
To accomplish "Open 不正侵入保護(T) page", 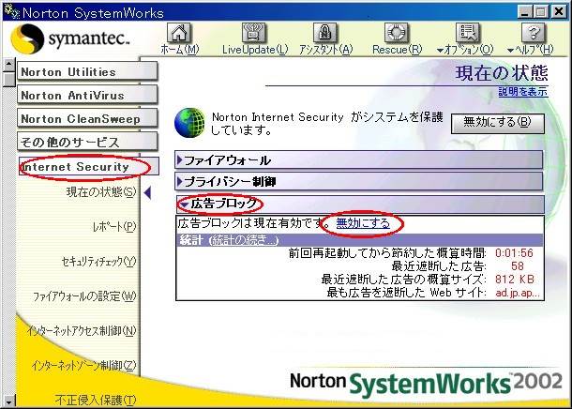I will click(x=96, y=400).
